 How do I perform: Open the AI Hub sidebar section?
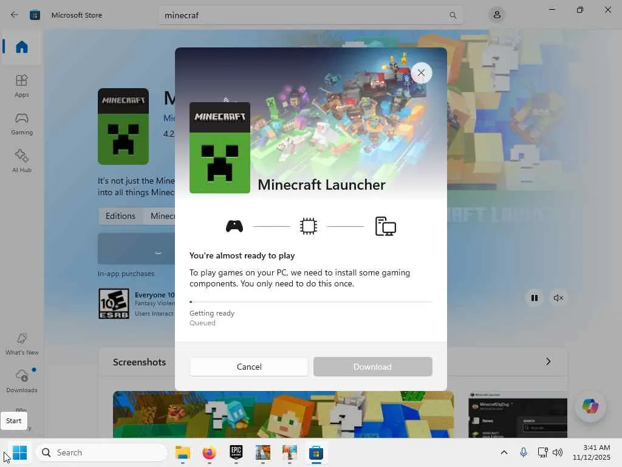click(x=21, y=161)
